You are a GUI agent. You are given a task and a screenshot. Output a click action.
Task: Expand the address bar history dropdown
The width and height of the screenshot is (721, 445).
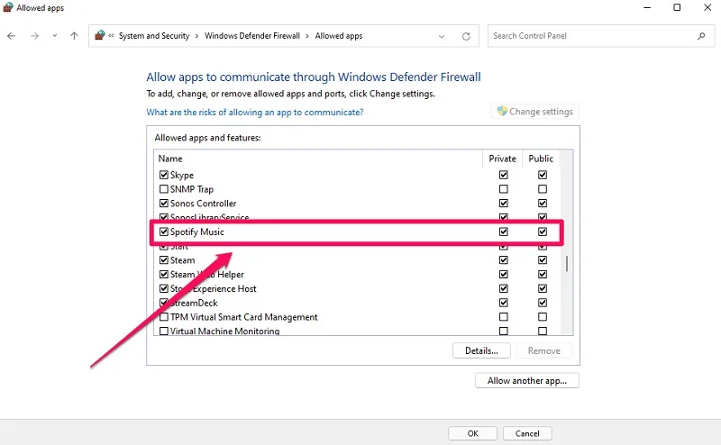[x=442, y=36]
